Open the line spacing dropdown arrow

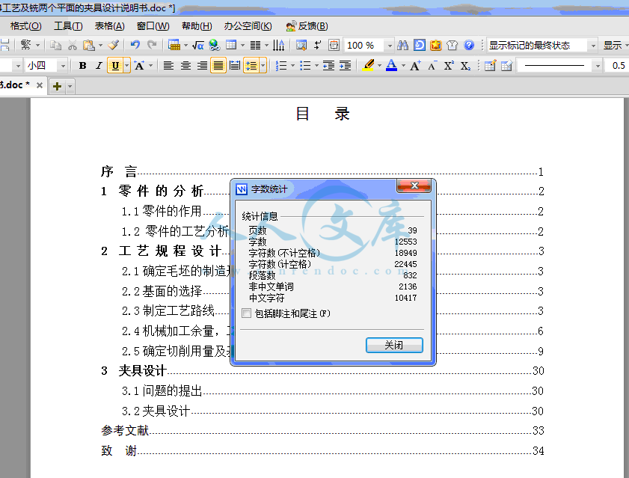click(x=263, y=65)
